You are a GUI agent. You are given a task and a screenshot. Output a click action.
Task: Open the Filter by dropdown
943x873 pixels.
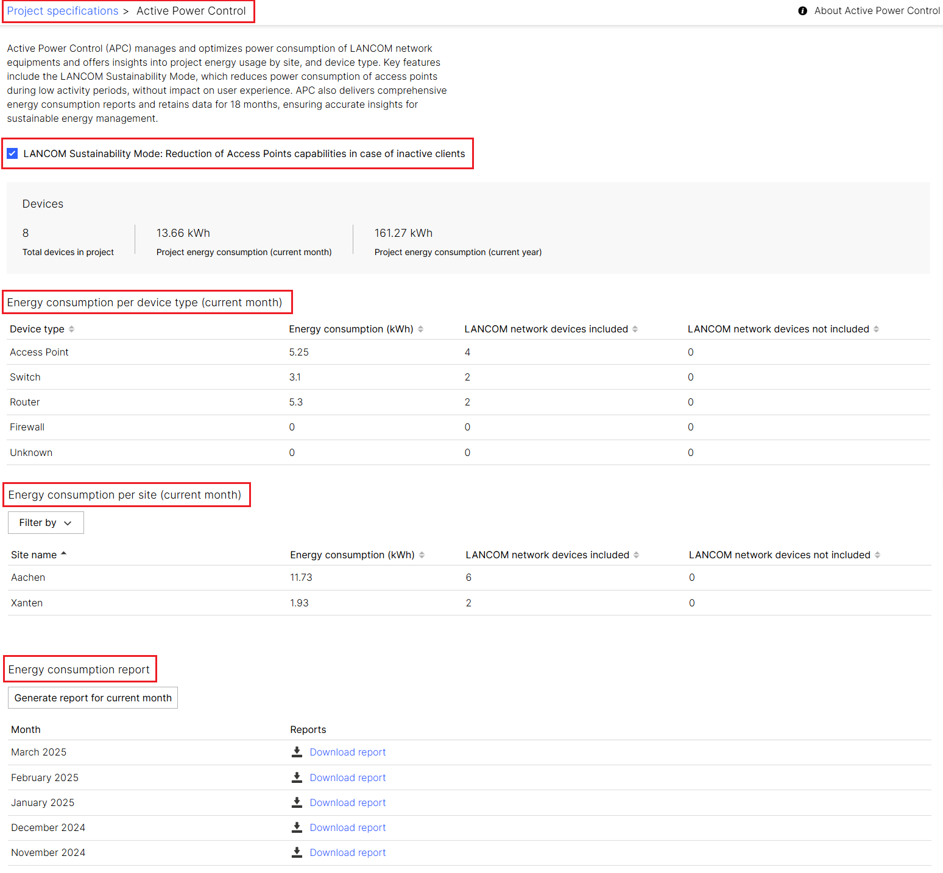click(46, 523)
